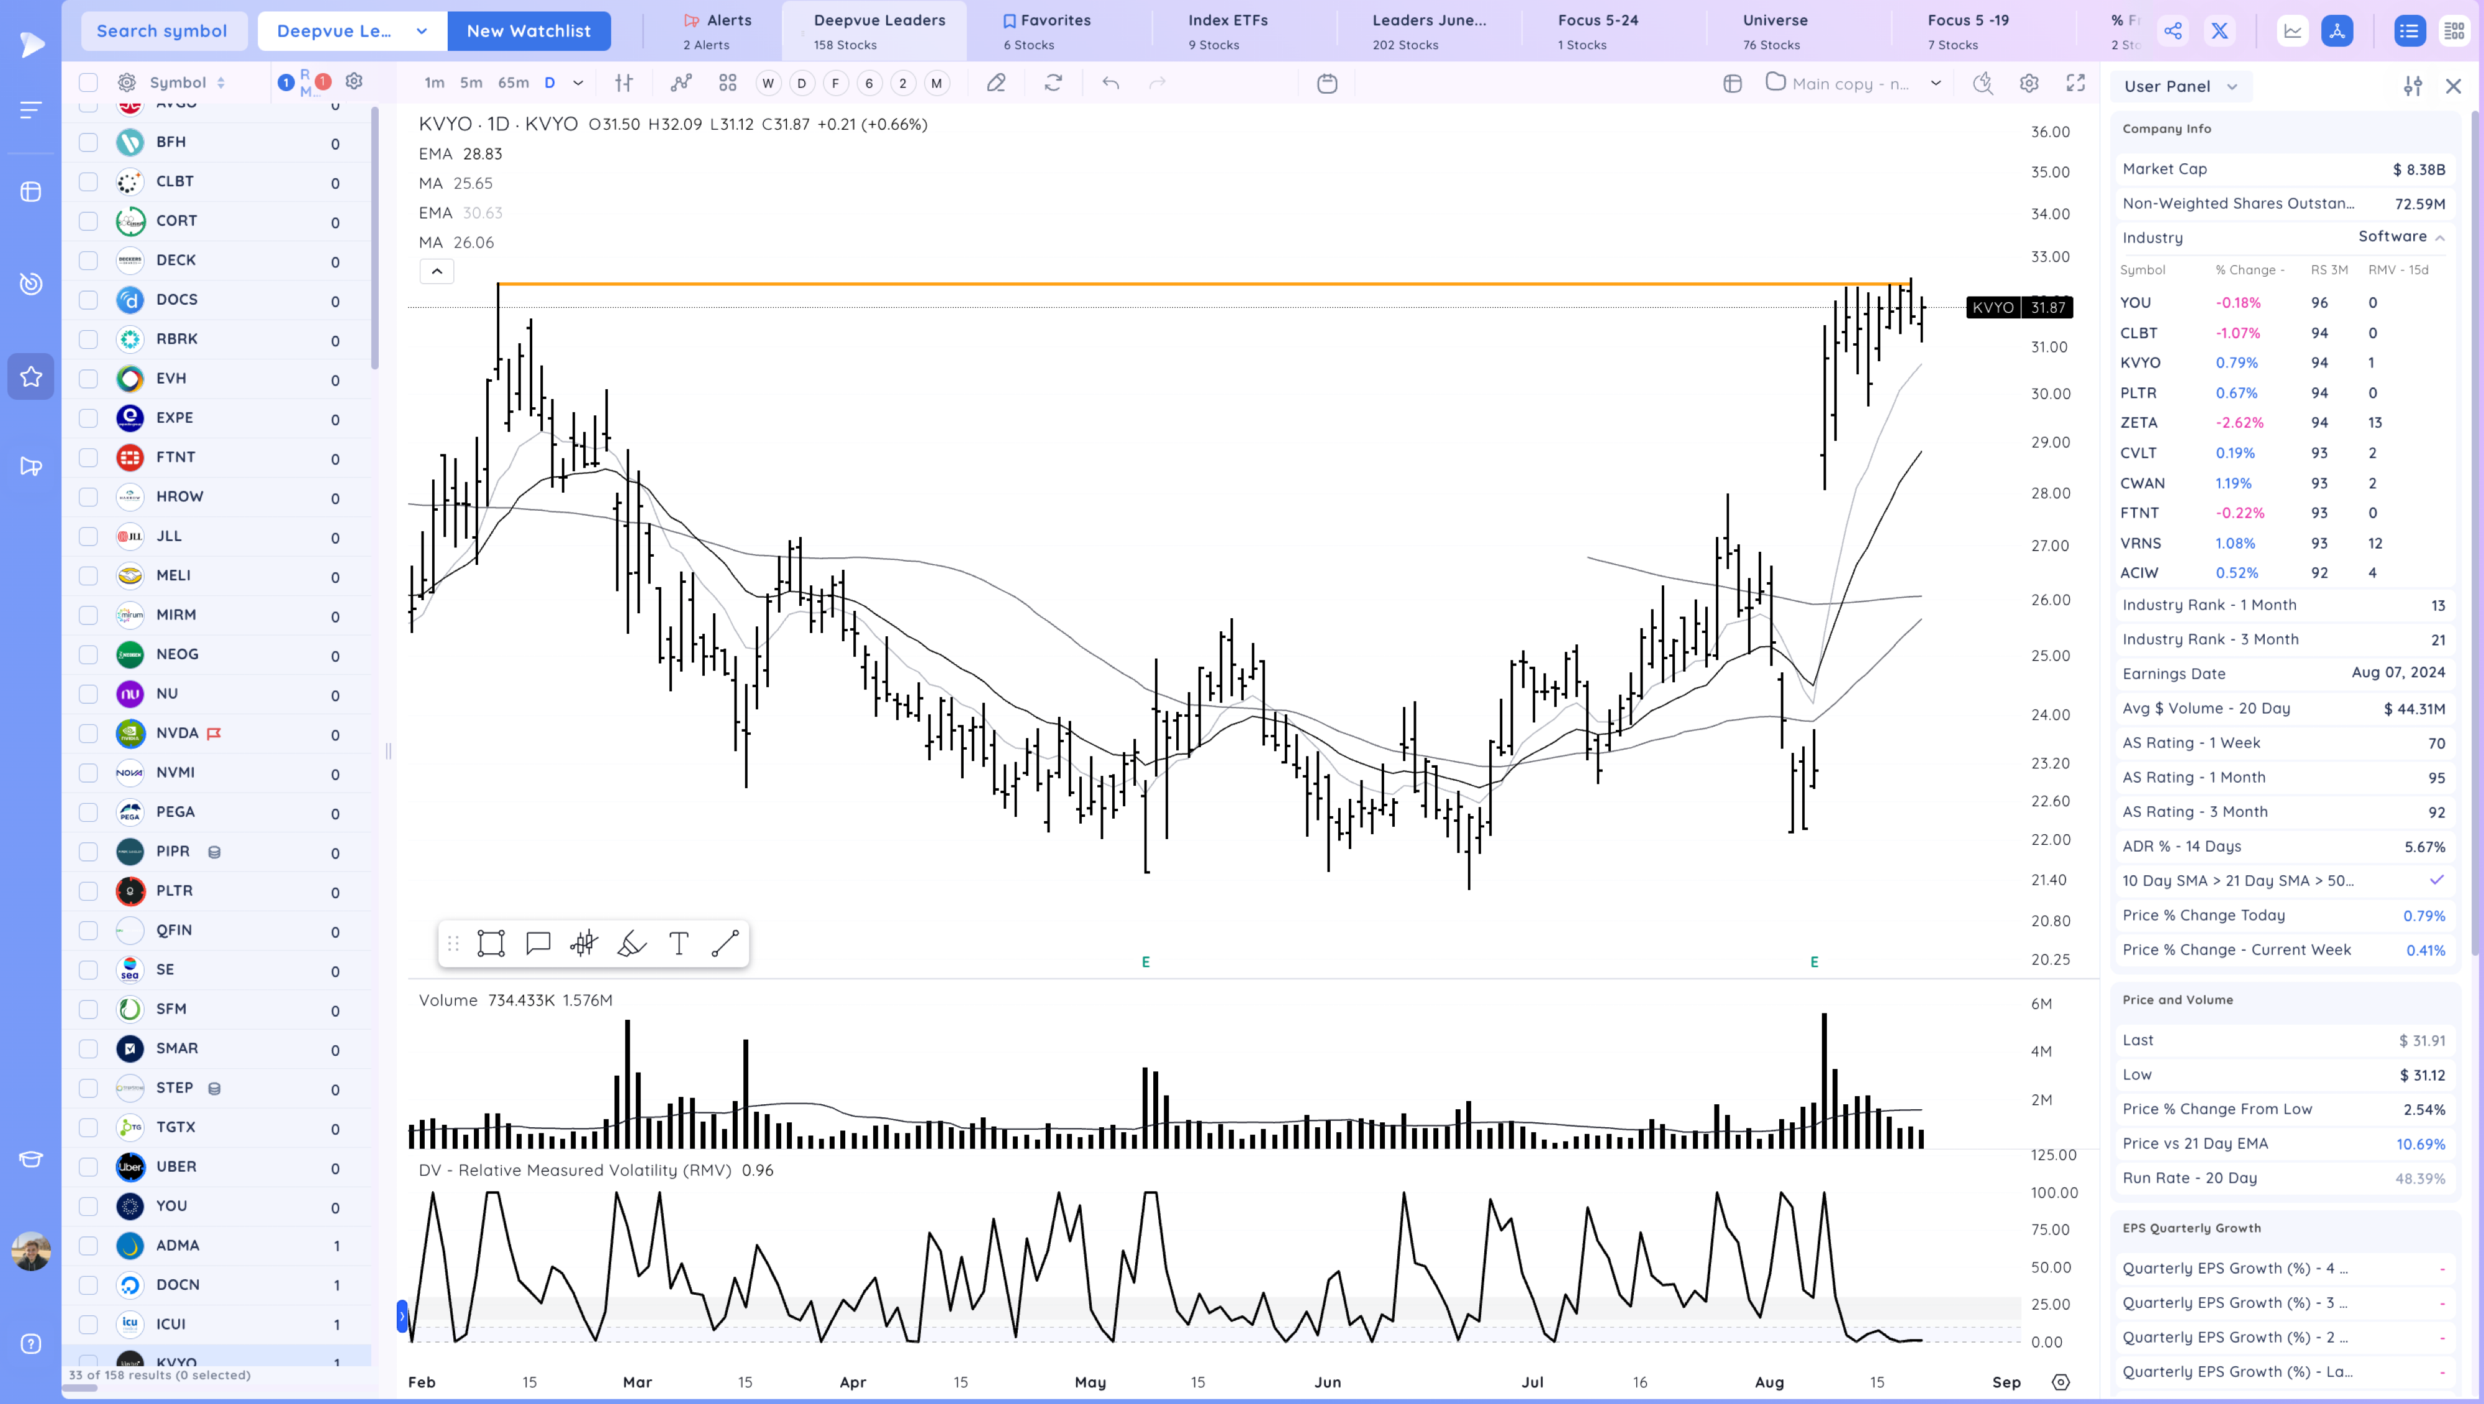Image resolution: width=2484 pixels, height=1404 pixels.
Task: Check the NVDA row checkbox
Action: pos(88,734)
